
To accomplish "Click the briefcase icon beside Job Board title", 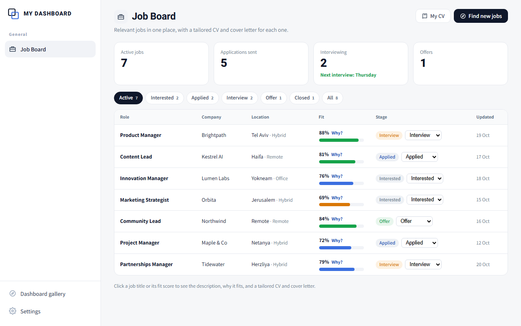I will (x=121, y=17).
